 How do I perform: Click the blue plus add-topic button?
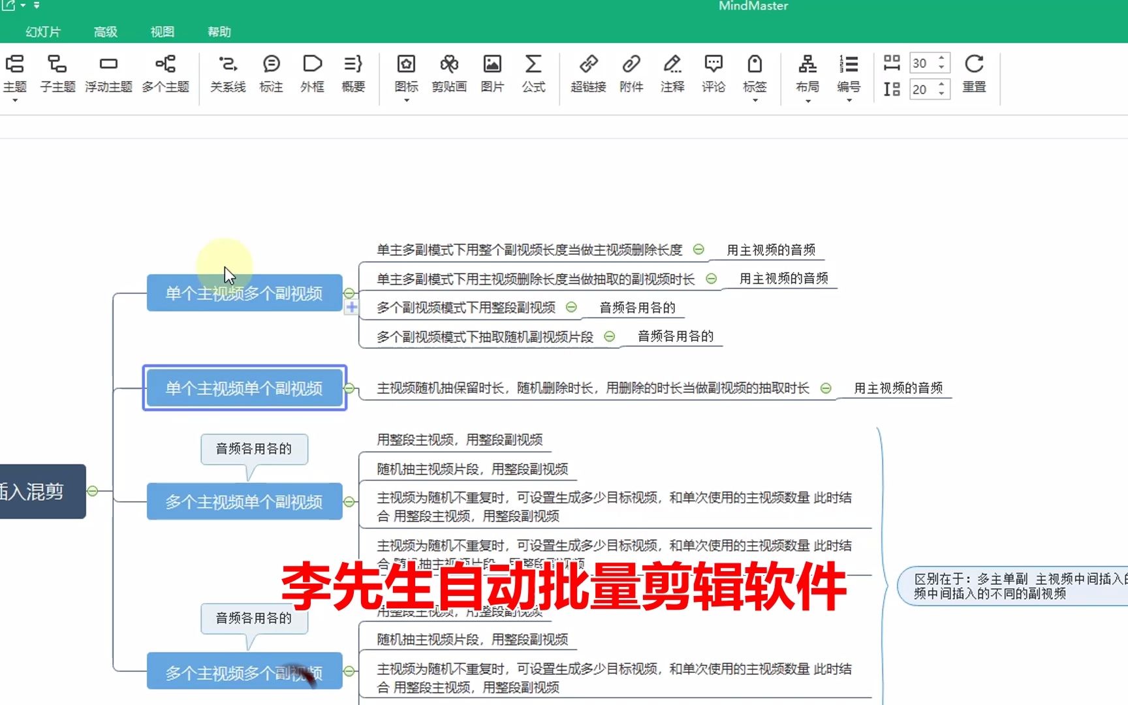tap(351, 307)
